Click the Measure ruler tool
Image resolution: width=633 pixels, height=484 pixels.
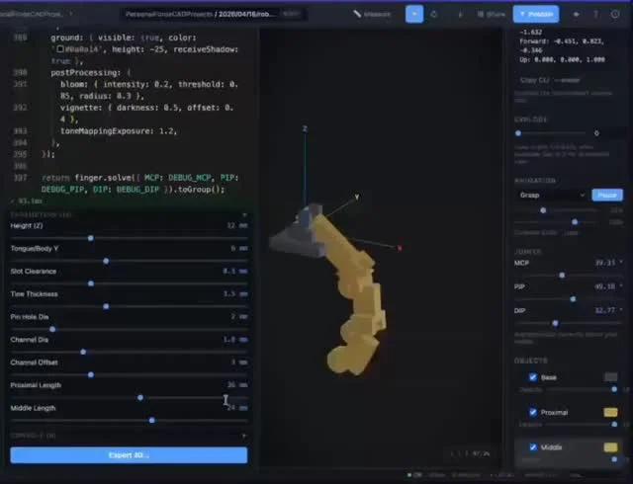tap(372, 14)
